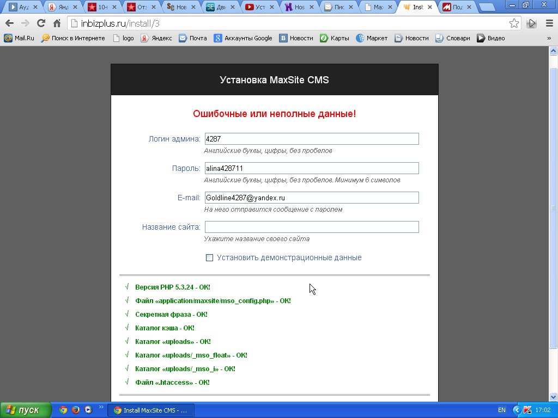Open the Chrome menu hamburger icon

[549, 23]
